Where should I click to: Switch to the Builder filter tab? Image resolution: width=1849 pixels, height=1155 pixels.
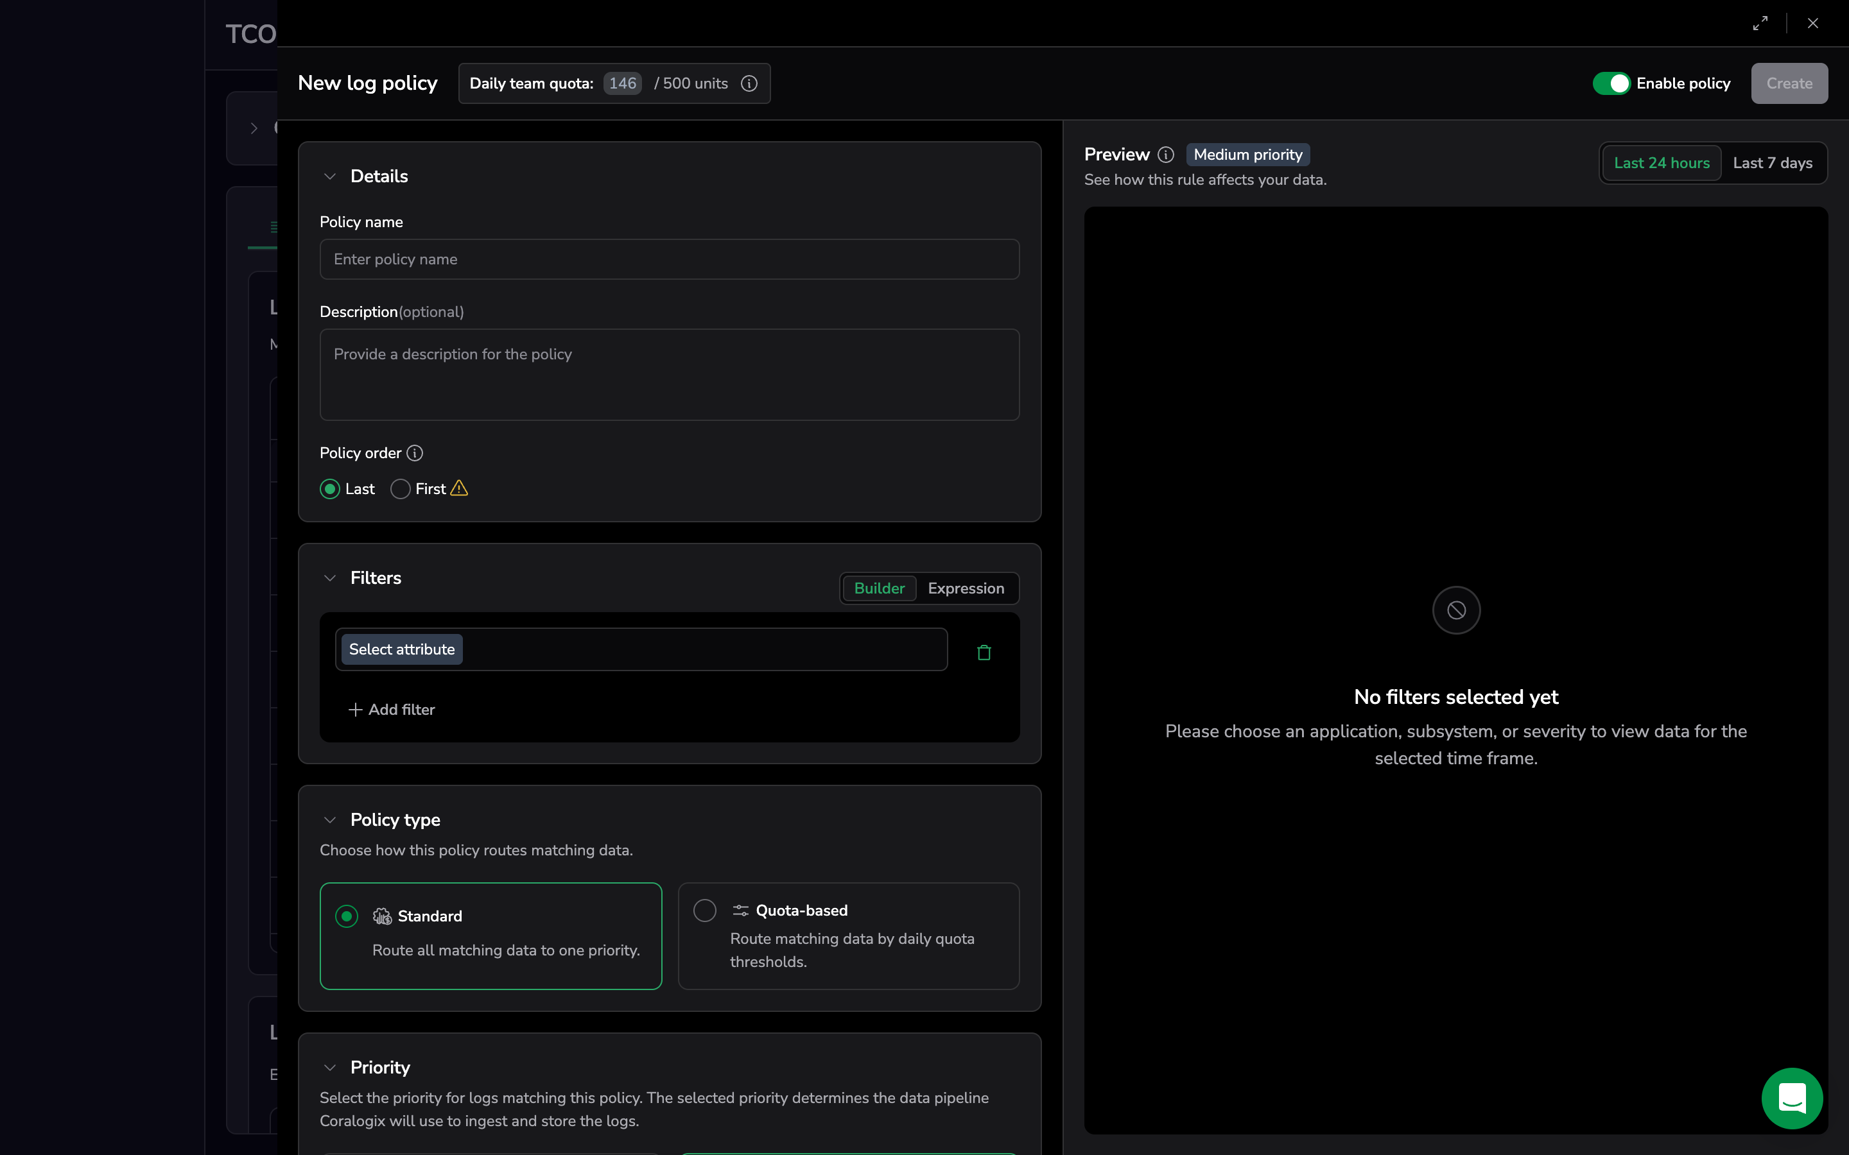(879, 588)
